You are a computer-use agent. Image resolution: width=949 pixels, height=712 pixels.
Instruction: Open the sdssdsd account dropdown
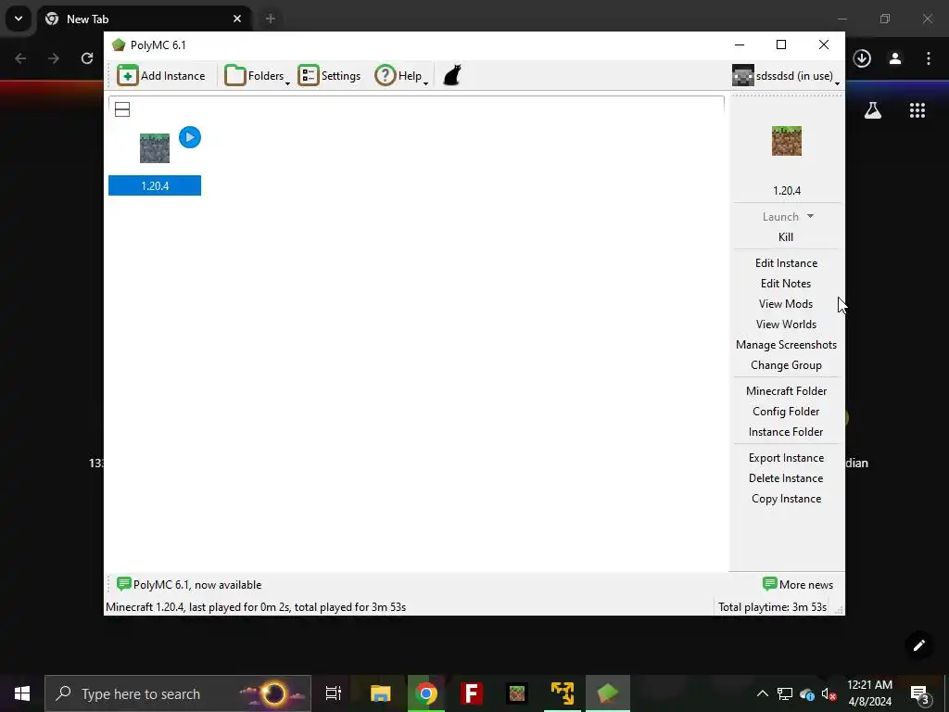click(x=786, y=76)
